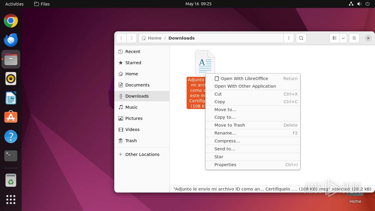Viewport: 375px width, 211px height.
Task: Open the hamburger main menu
Action: [x=354, y=38]
